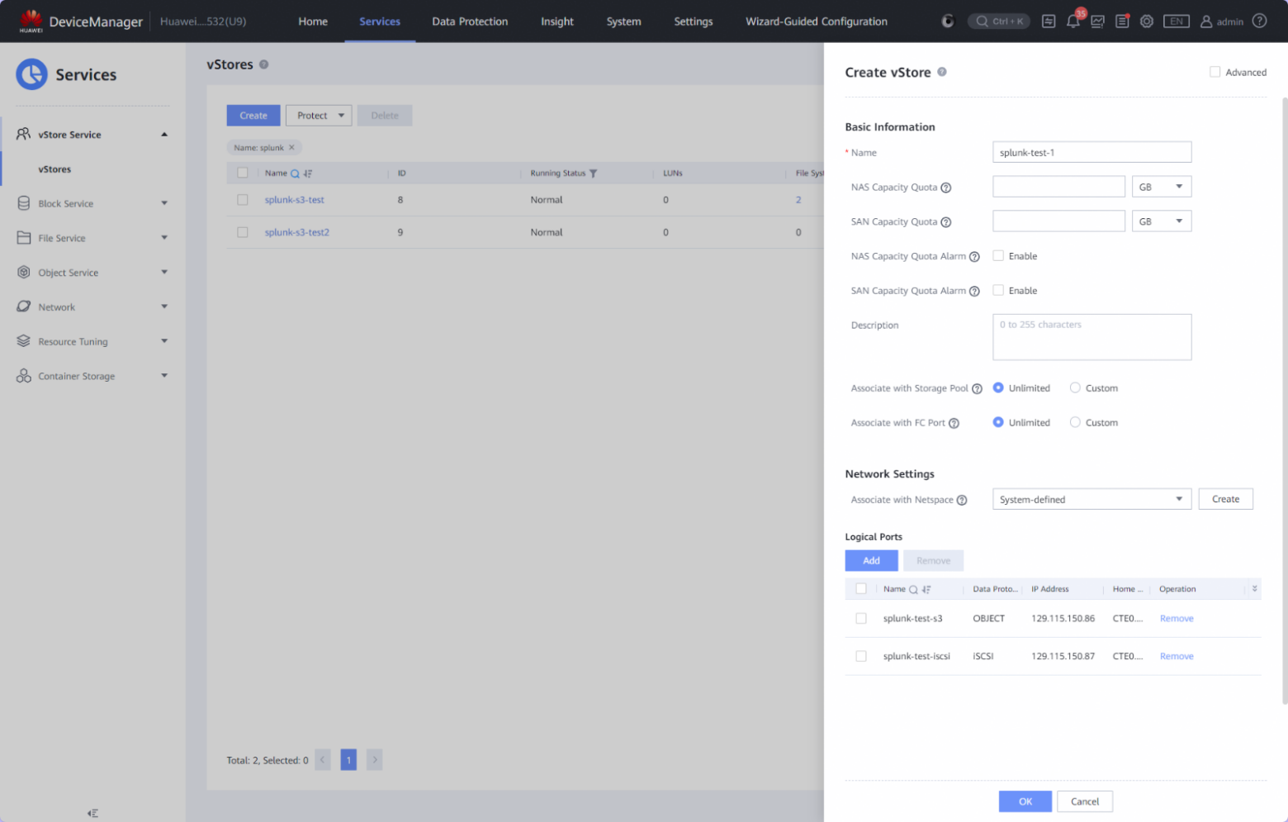Viewport: 1288px width, 822px height.
Task: Click the vStore Name input field
Action: [x=1091, y=152]
